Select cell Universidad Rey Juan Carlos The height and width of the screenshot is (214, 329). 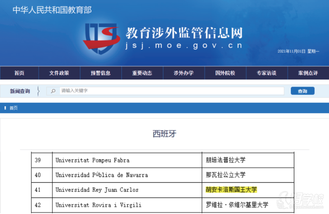(127, 190)
